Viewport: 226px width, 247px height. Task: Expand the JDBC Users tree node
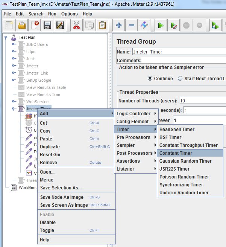click(x=14, y=44)
